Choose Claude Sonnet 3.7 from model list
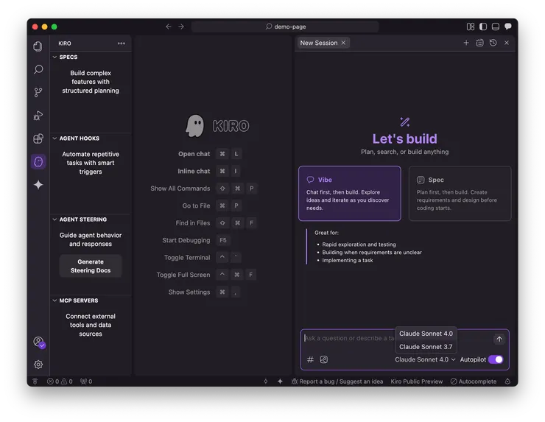The height and width of the screenshot is (422, 545). pos(426,347)
